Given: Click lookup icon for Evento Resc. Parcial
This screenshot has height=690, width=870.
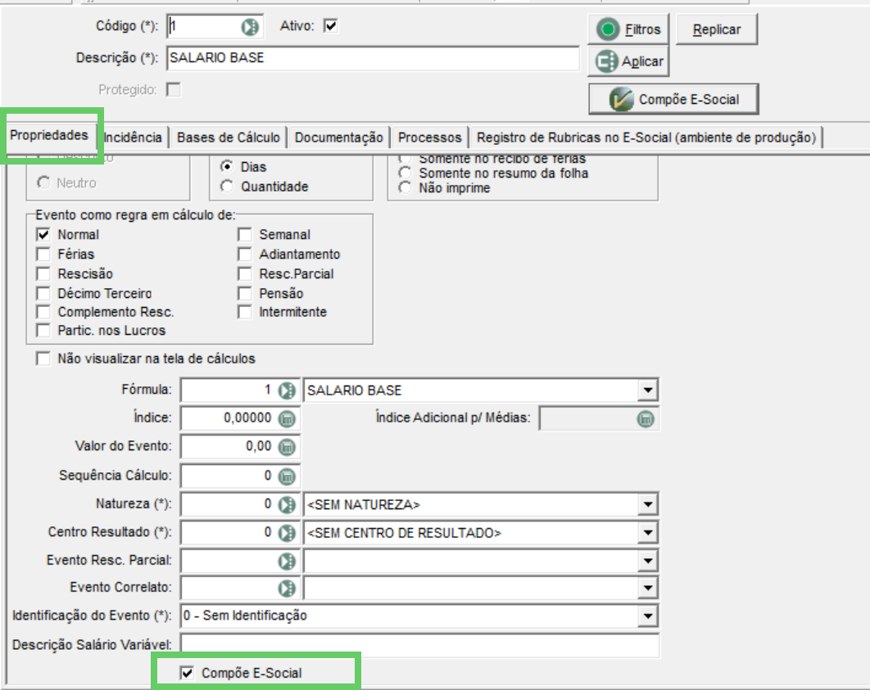Looking at the screenshot, I should [x=287, y=561].
